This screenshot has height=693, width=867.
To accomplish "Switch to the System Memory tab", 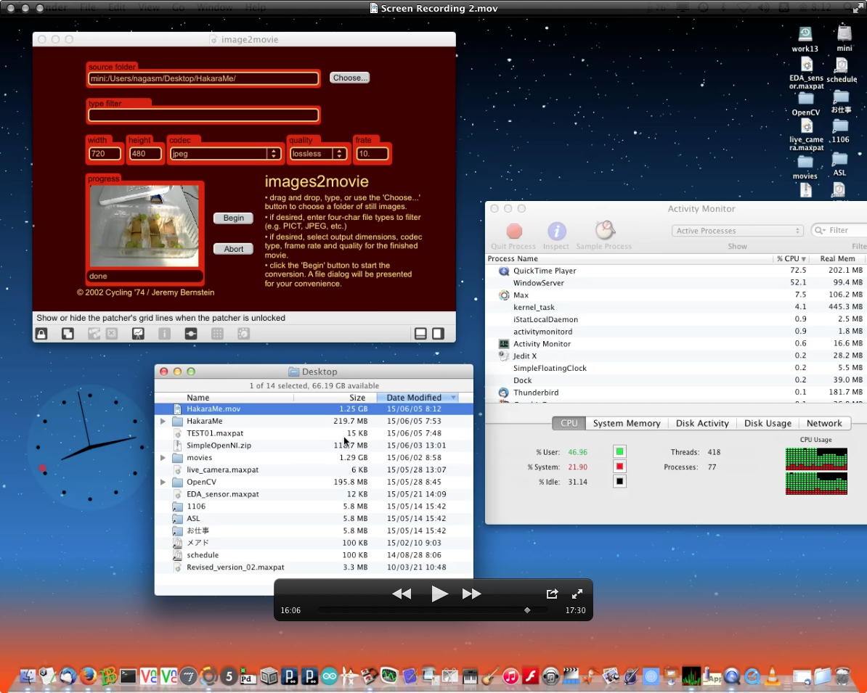I will click(626, 423).
